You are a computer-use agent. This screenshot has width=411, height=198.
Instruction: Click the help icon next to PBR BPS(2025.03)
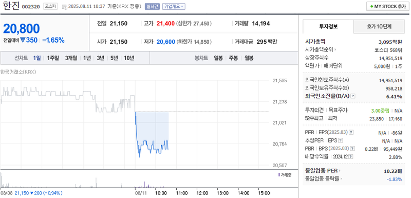pyautogui.click(x=352, y=149)
